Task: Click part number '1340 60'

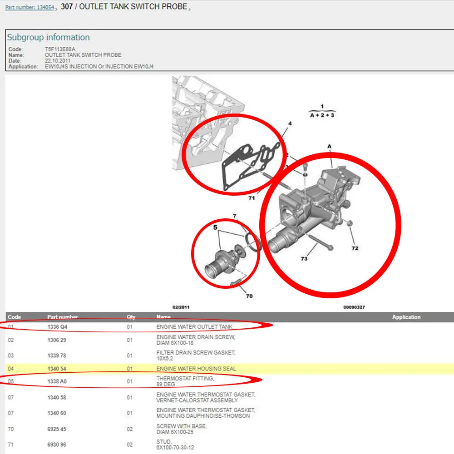Action: pos(57,413)
